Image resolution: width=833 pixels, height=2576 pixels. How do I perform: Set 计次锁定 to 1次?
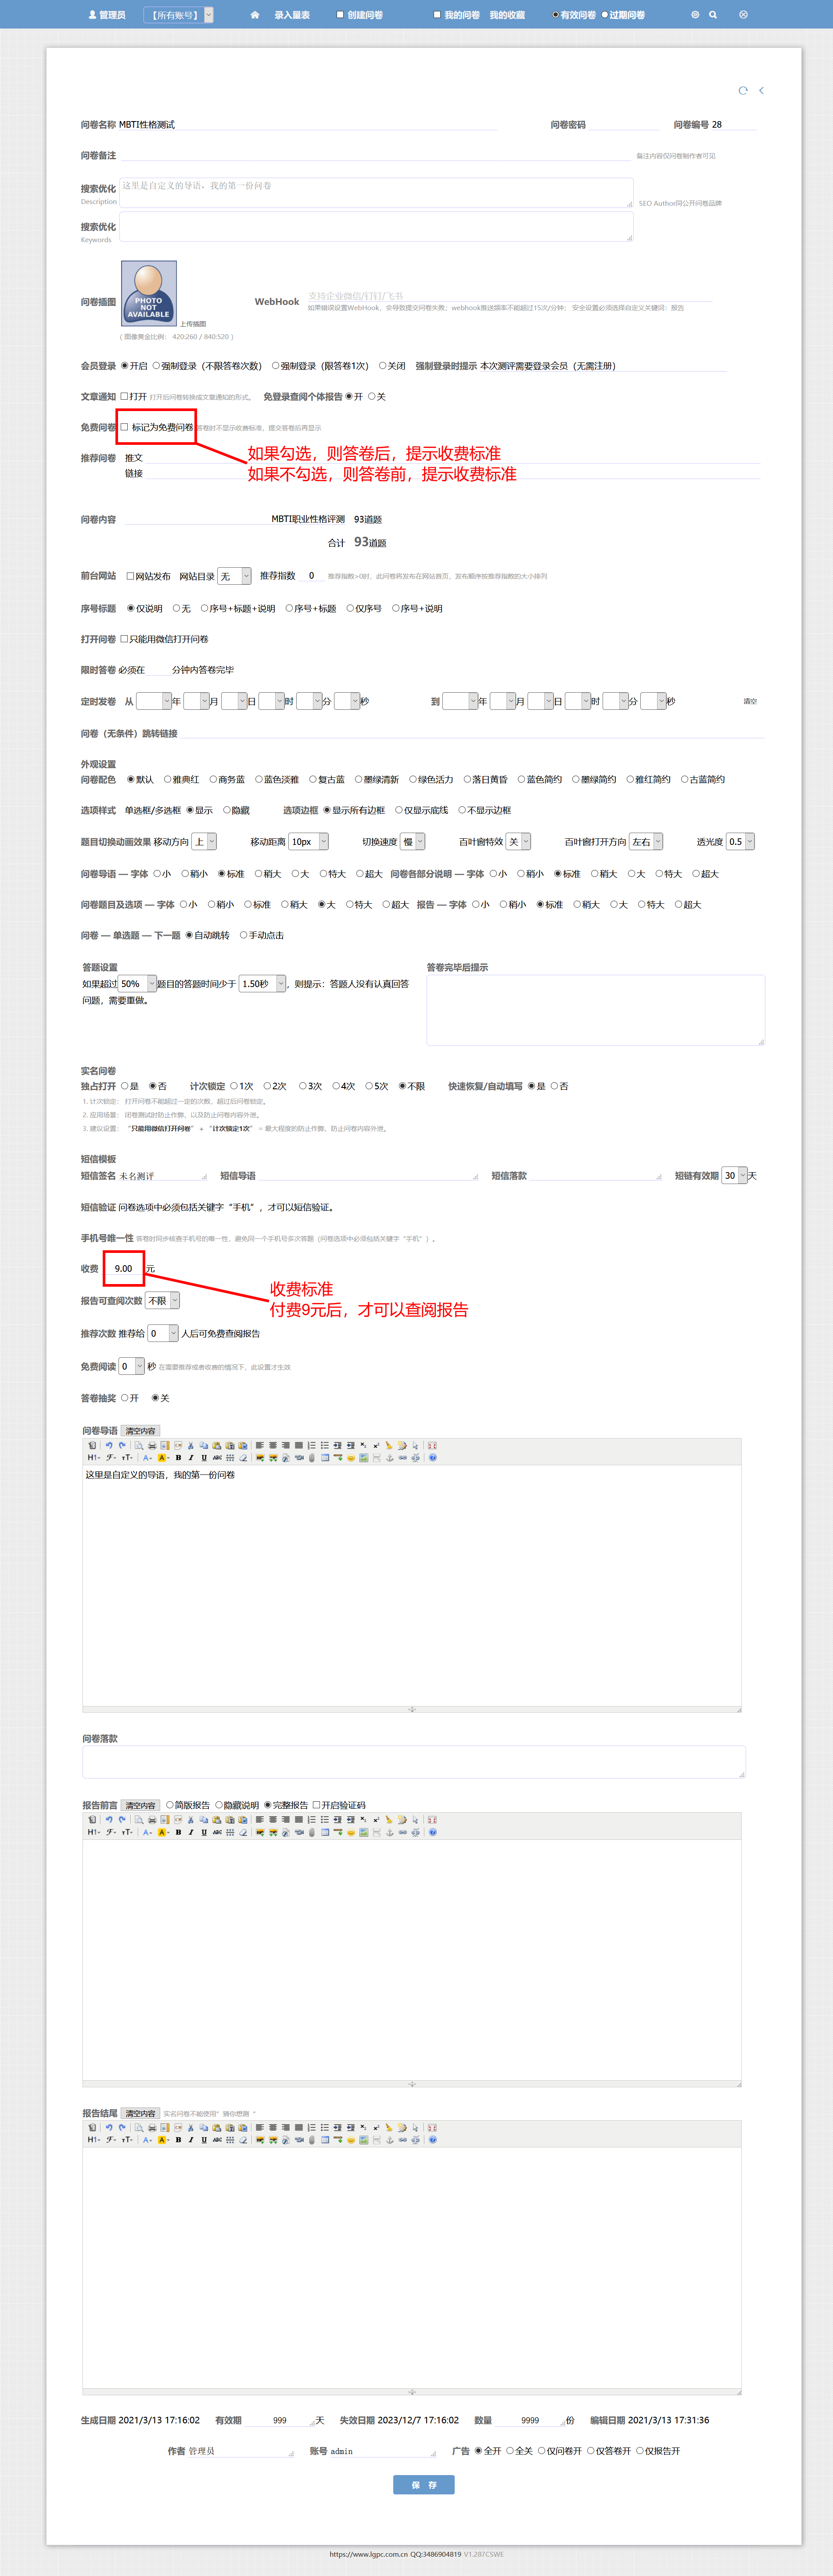[234, 1086]
